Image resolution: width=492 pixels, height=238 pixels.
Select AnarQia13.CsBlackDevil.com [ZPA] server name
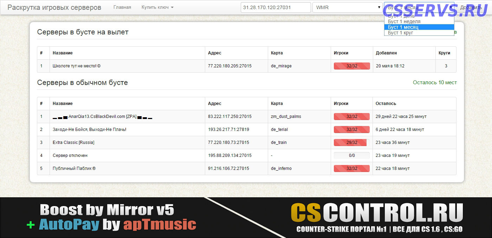tap(102, 117)
